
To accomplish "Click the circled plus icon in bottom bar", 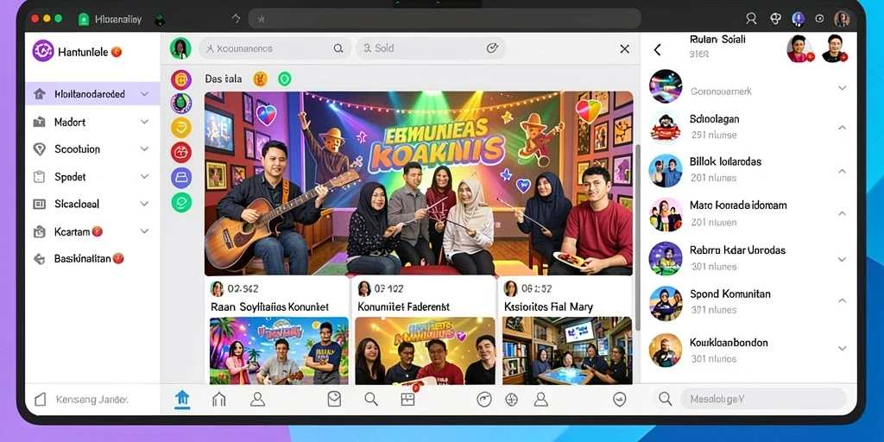I will 511,399.
